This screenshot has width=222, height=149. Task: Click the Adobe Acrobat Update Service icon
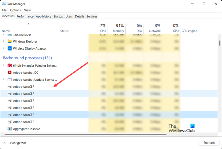point(10,79)
